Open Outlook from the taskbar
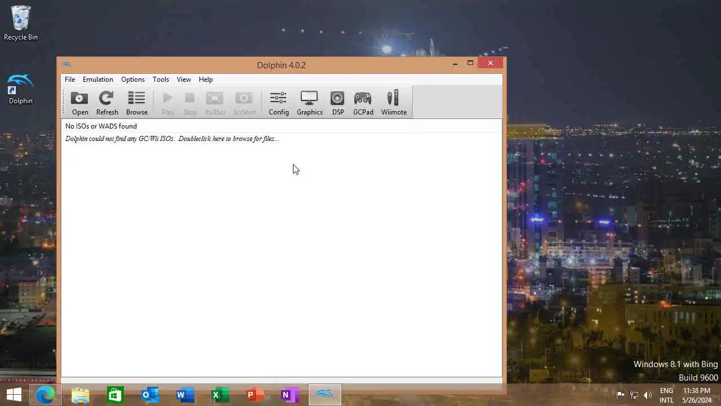Image resolution: width=721 pixels, height=406 pixels. (x=150, y=395)
